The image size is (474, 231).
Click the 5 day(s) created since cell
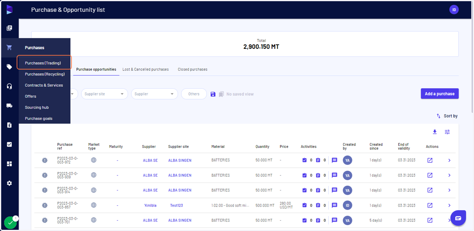(376, 220)
